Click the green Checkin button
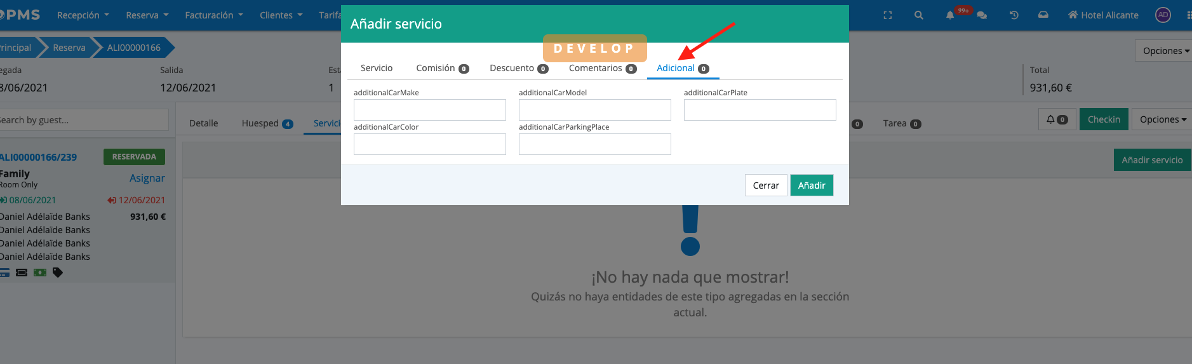This screenshot has height=364, width=1192. coord(1104,119)
